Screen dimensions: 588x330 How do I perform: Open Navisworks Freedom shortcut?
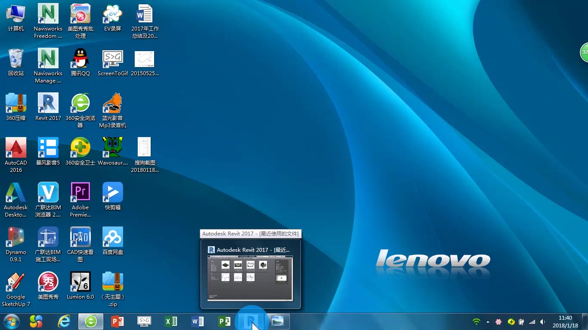pos(48,21)
